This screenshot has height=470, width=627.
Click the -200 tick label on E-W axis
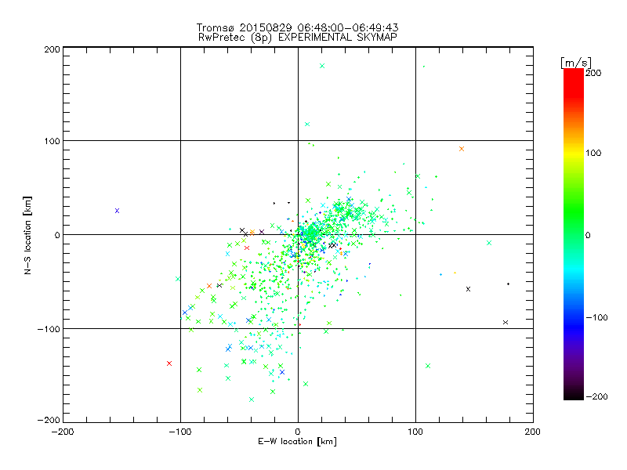click(63, 432)
